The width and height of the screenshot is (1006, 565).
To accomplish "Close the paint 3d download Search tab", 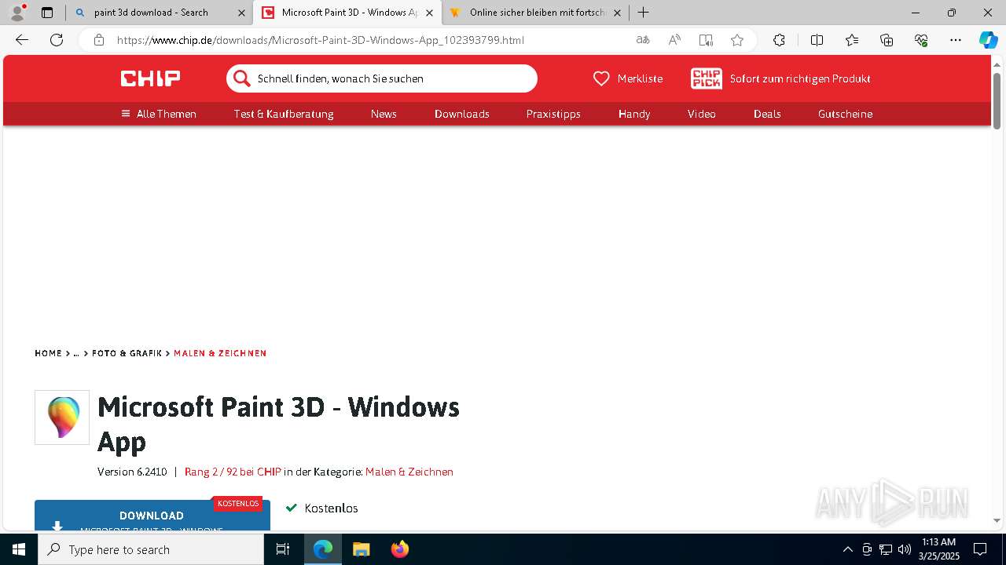I will (x=241, y=13).
